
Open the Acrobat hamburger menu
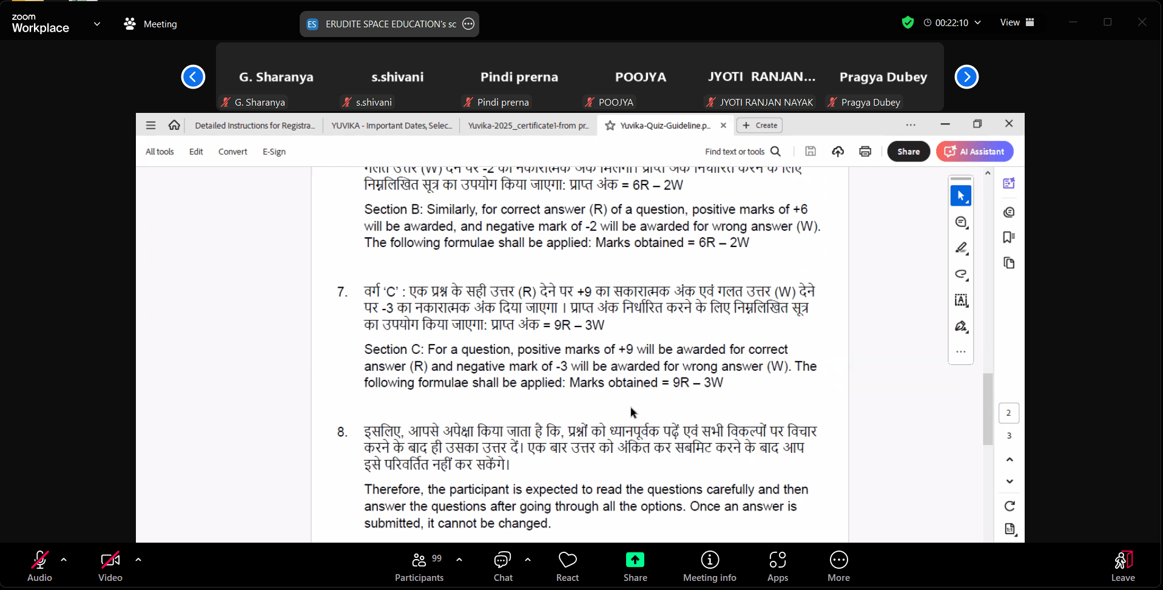tap(151, 125)
